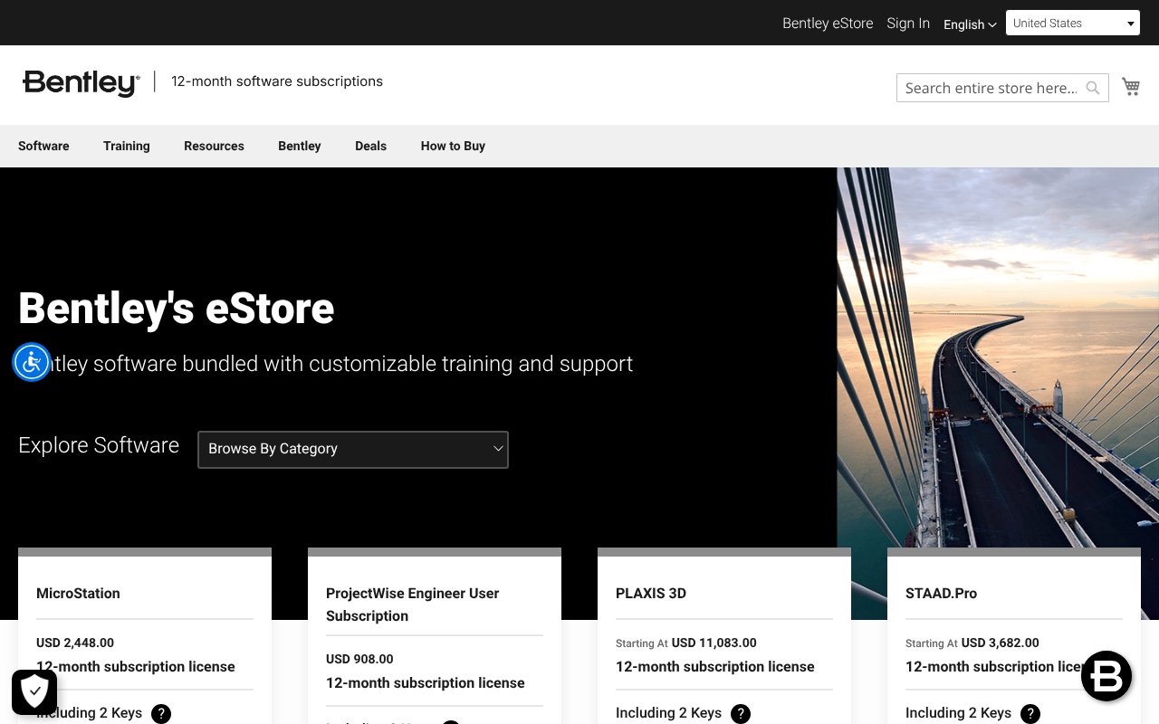Viewport: 1159px width, 724px height.
Task: Expand the English language dropdown
Action: pyautogui.click(x=969, y=24)
